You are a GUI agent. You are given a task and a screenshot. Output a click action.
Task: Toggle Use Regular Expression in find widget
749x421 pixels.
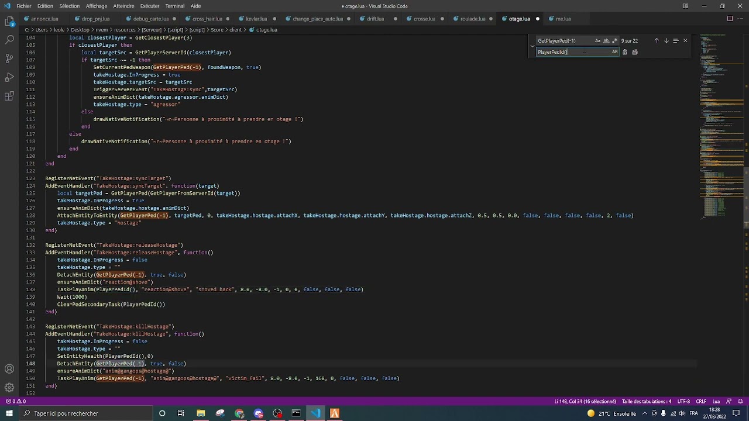click(614, 41)
